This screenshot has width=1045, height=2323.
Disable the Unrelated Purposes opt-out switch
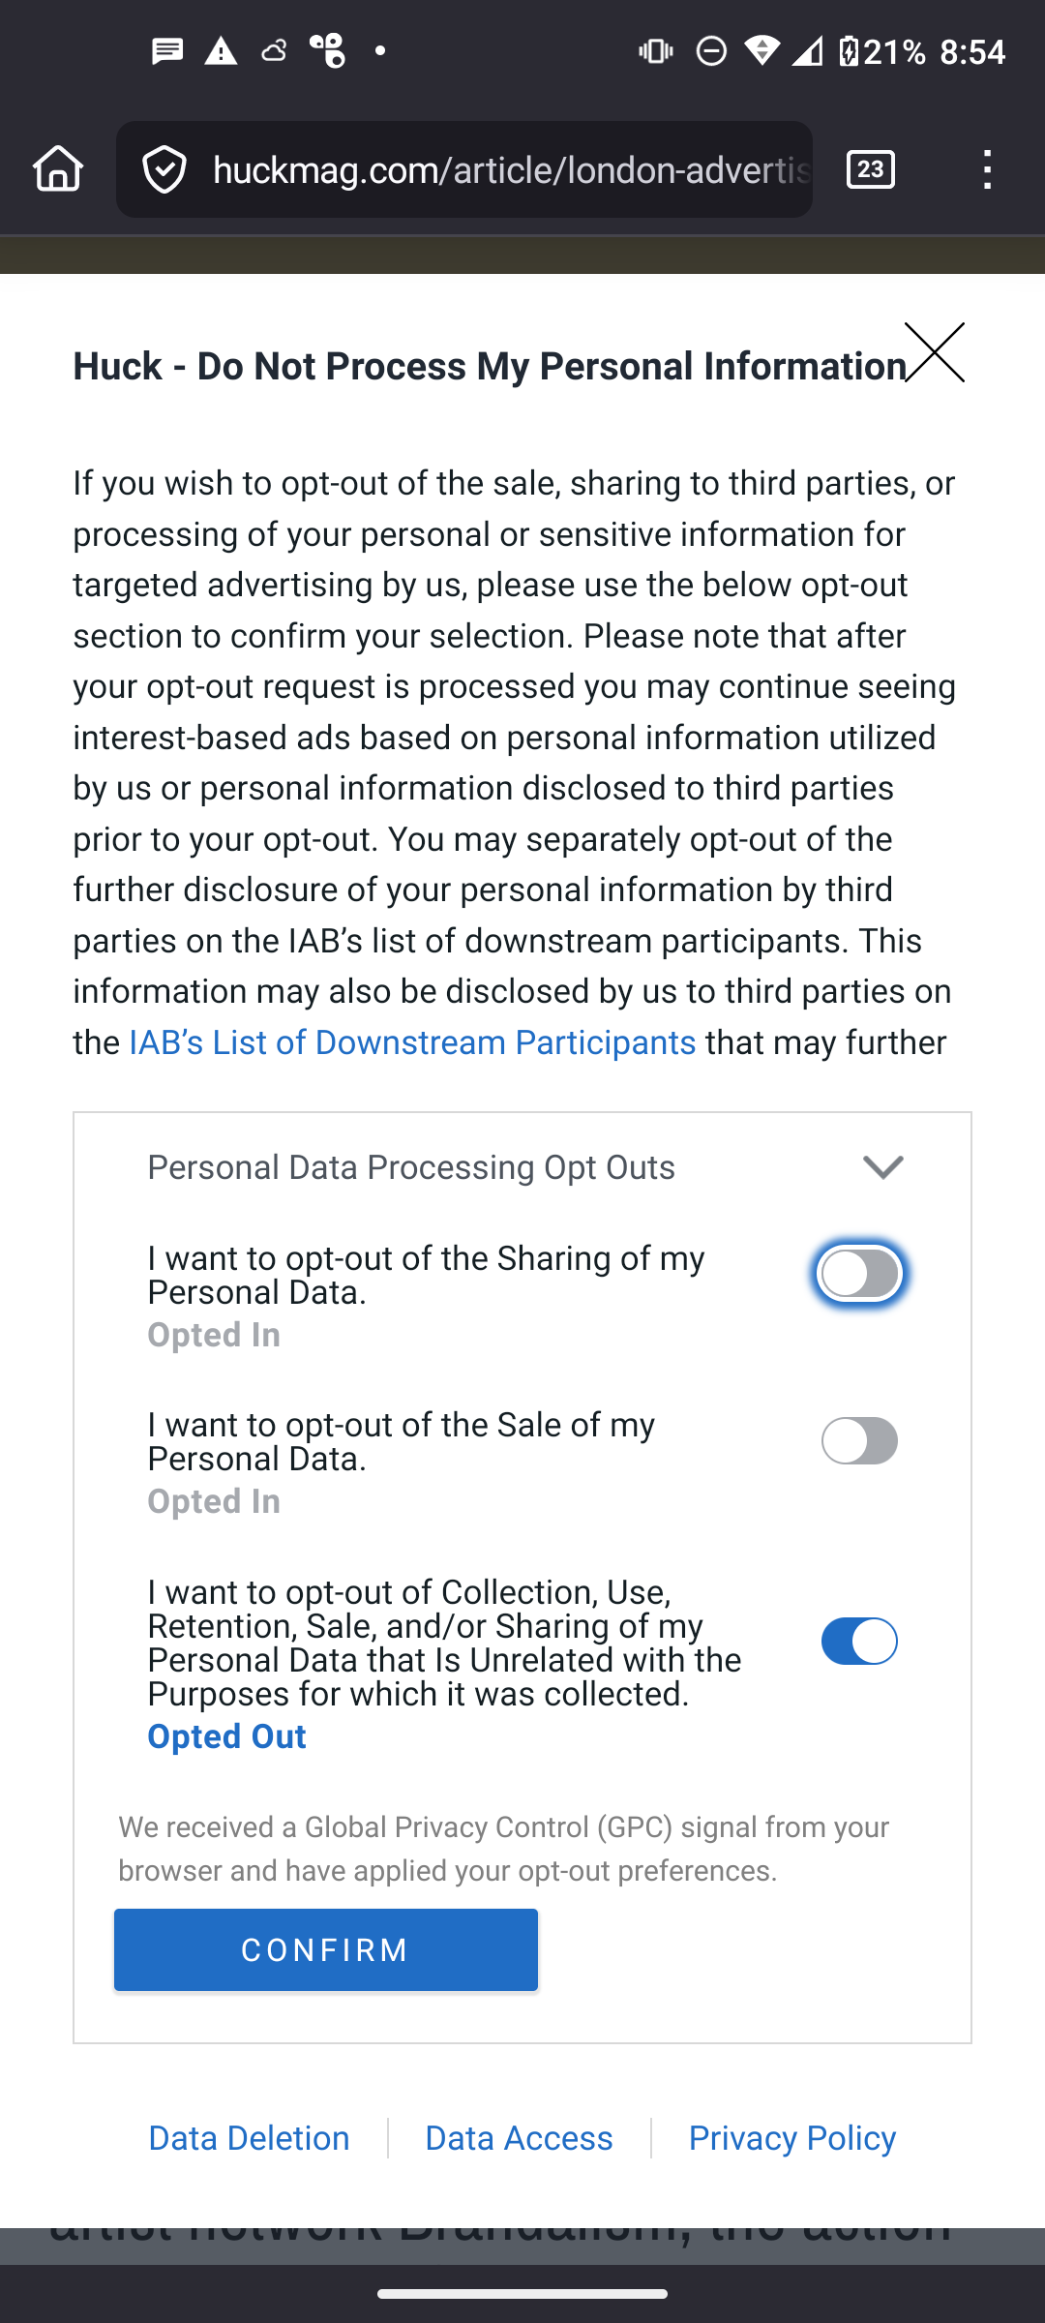pos(859,1642)
